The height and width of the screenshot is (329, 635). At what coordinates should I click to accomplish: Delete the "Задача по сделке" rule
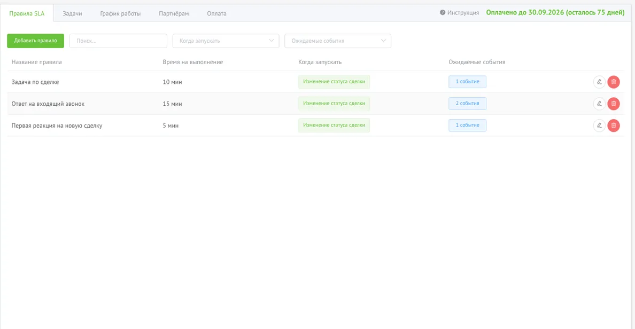pos(614,82)
